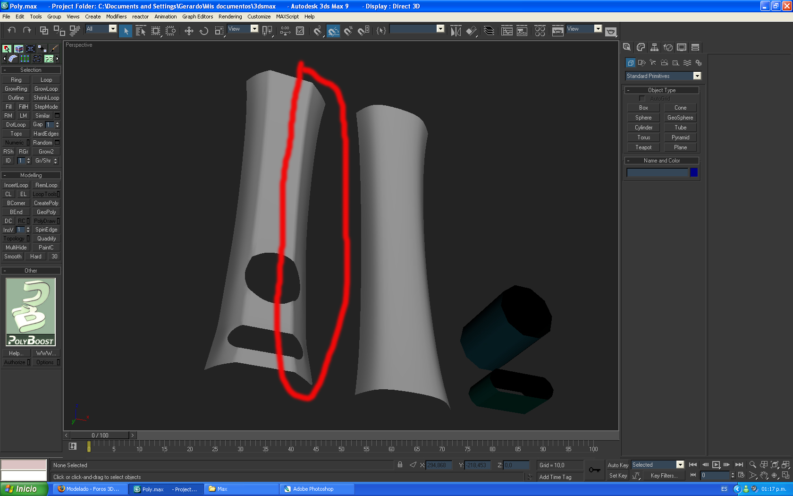
Task: Collapse the PolyBoost Modelling rollout
Action: click(x=31, y=175)
